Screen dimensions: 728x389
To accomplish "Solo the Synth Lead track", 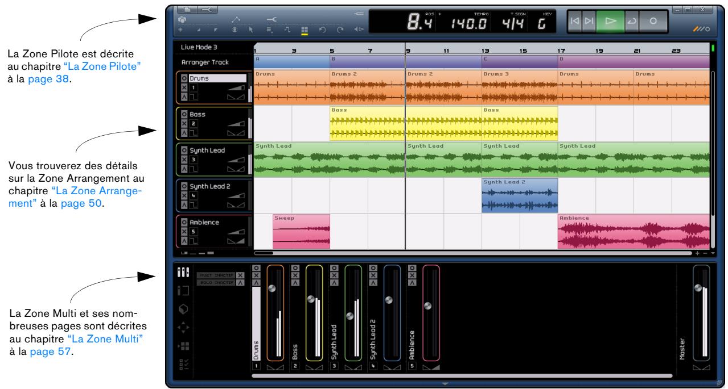I will pos(184,169).
